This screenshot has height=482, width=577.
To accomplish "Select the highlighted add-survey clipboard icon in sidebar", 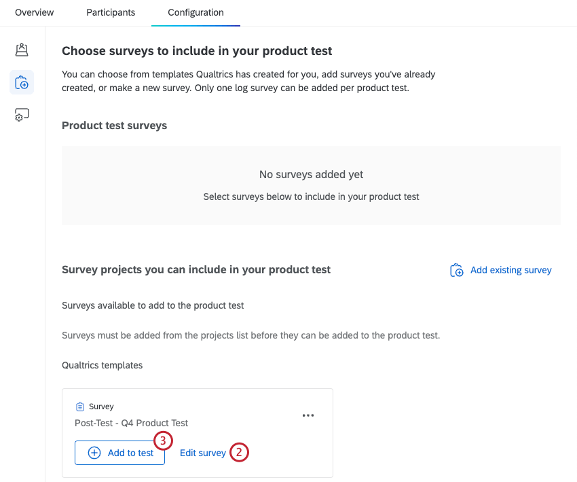I will 21,82.
